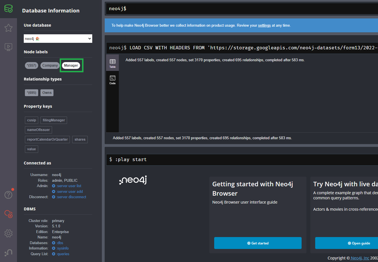Run the :server user list command link
Image resolution: width=378 pixels, height=262 pixels.
point(69,186)
